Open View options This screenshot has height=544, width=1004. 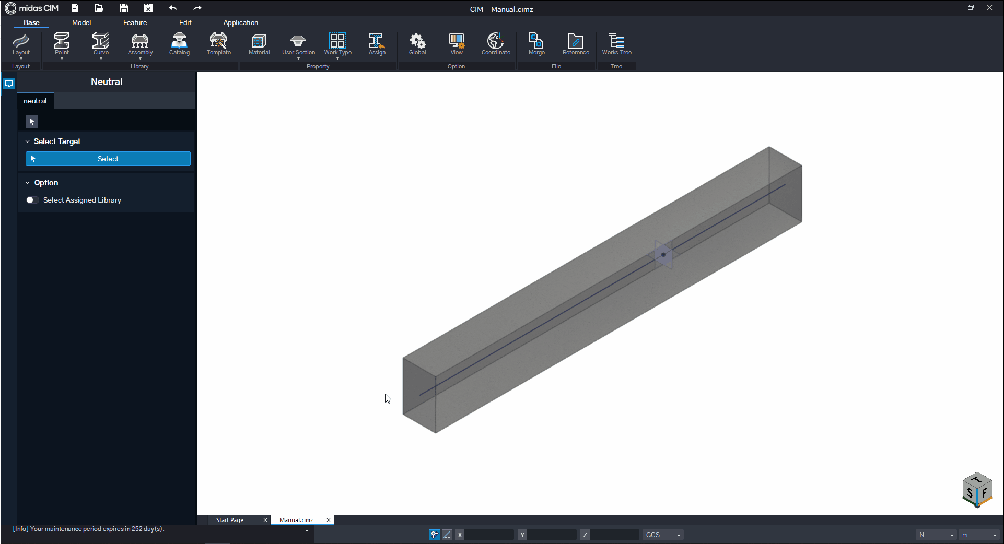click(457, 44)
